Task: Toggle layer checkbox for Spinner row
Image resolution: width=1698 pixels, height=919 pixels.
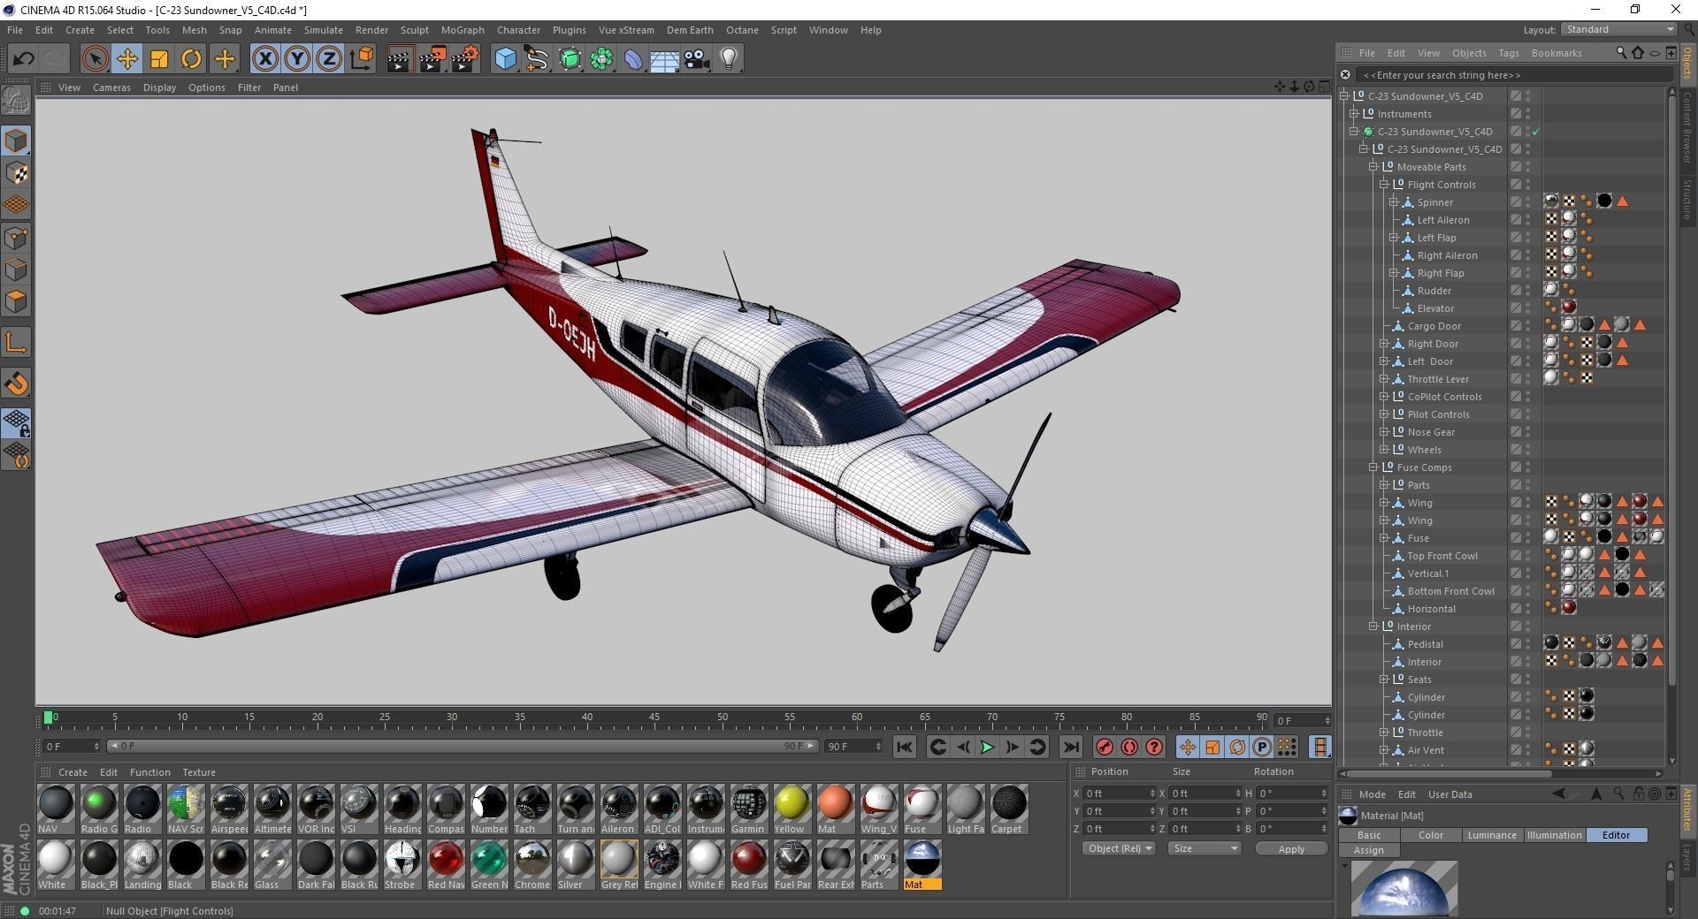Action: [1515, 202]
